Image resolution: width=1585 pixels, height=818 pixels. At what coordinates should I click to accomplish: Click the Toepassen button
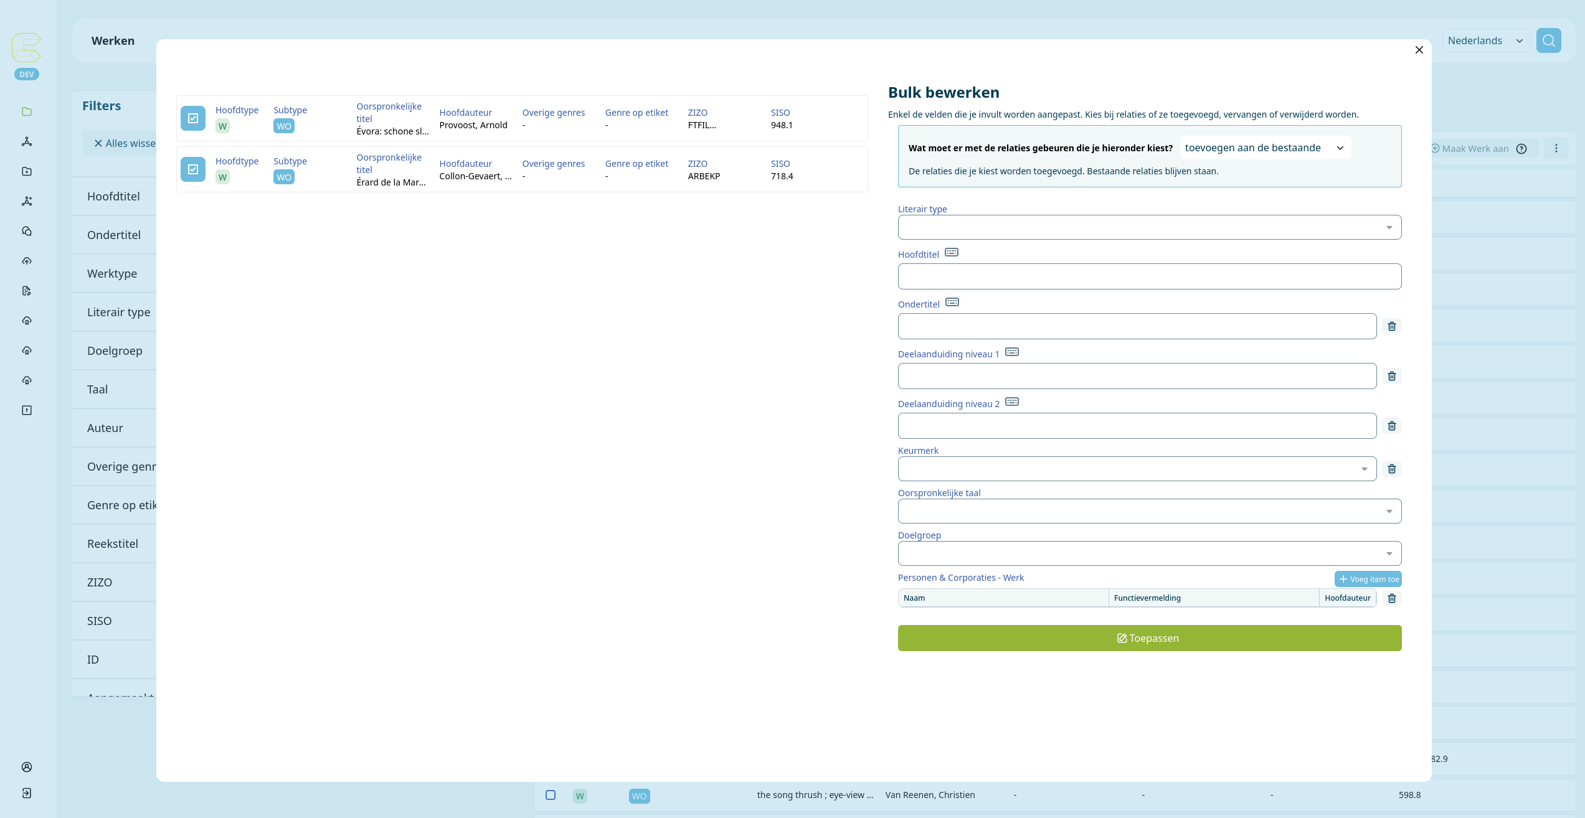coord(1150,638)
